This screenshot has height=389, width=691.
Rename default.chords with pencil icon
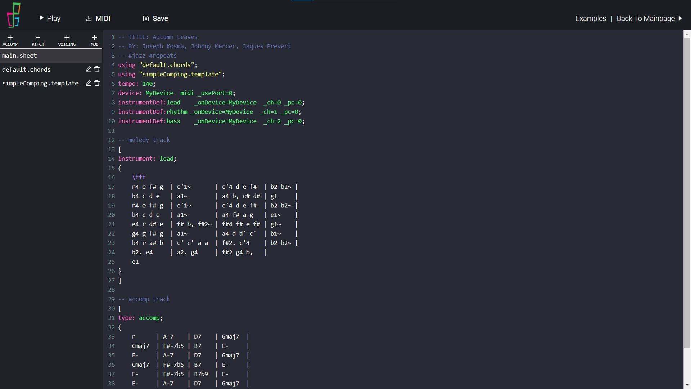88,69
